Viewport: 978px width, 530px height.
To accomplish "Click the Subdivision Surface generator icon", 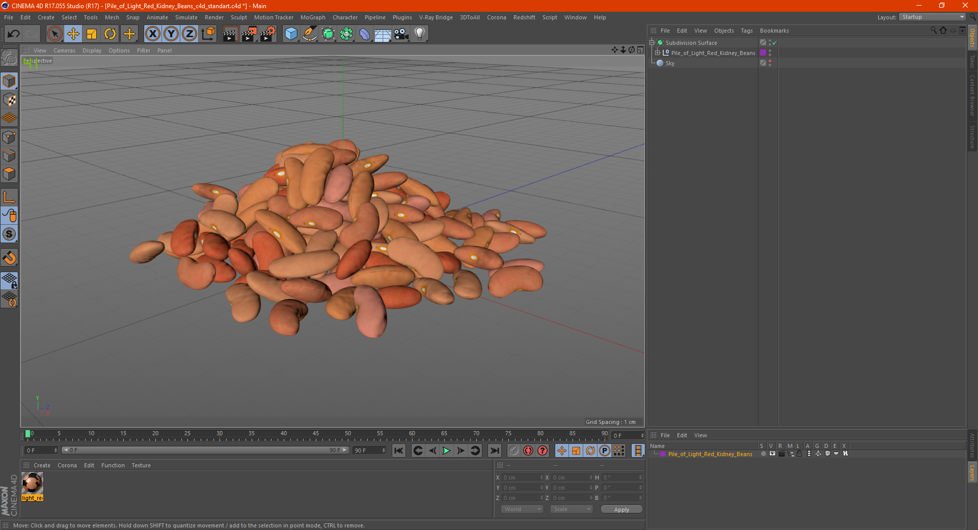I will click(328, 34).
